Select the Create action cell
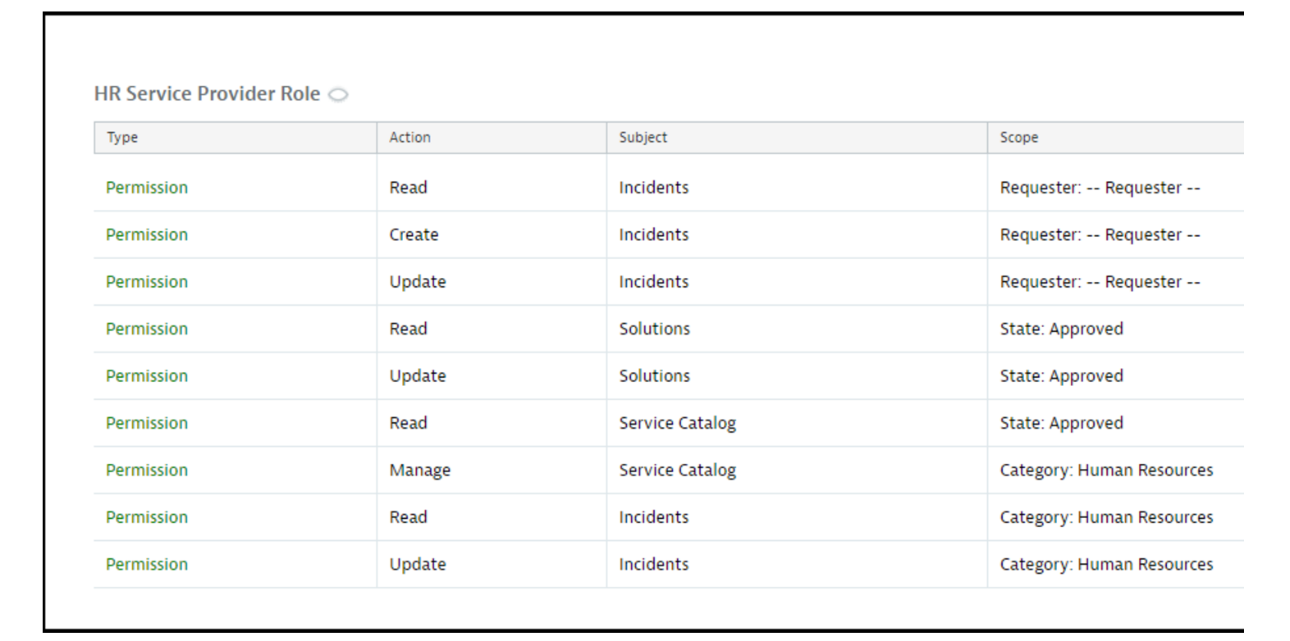This screenshot has height=641, width=1290. 414,235
